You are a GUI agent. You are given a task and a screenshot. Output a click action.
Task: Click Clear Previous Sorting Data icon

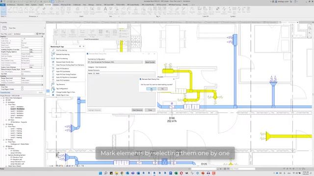pyautogui.click(x=53, y=65)
